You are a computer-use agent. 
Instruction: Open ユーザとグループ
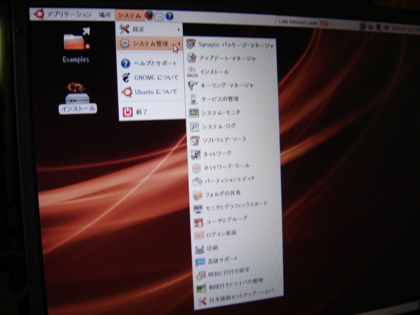[x=238, y=220]
